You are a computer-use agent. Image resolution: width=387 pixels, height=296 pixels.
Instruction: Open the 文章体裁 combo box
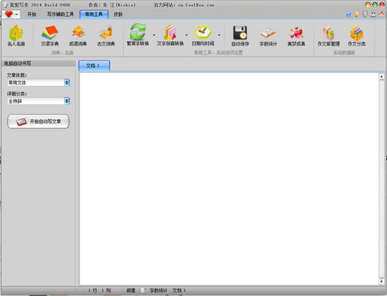(39, 83)
